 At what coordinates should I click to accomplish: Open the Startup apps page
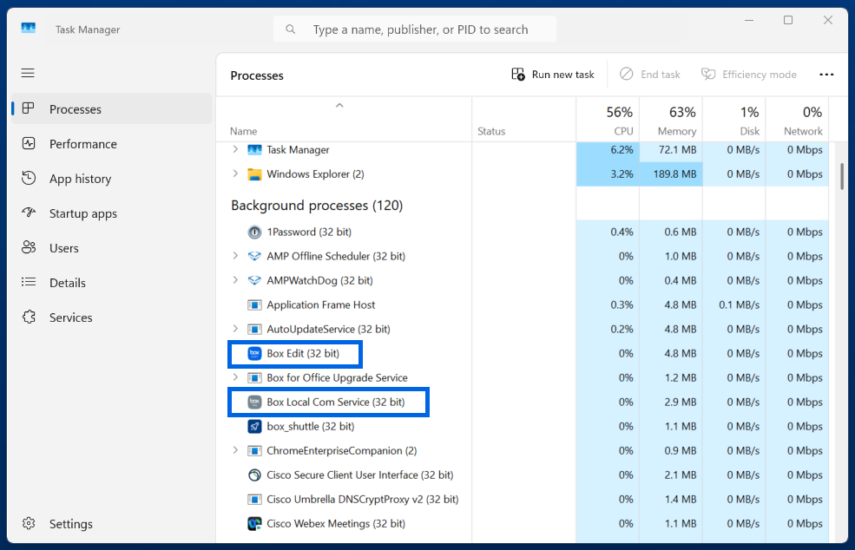[x=82, y=213]
